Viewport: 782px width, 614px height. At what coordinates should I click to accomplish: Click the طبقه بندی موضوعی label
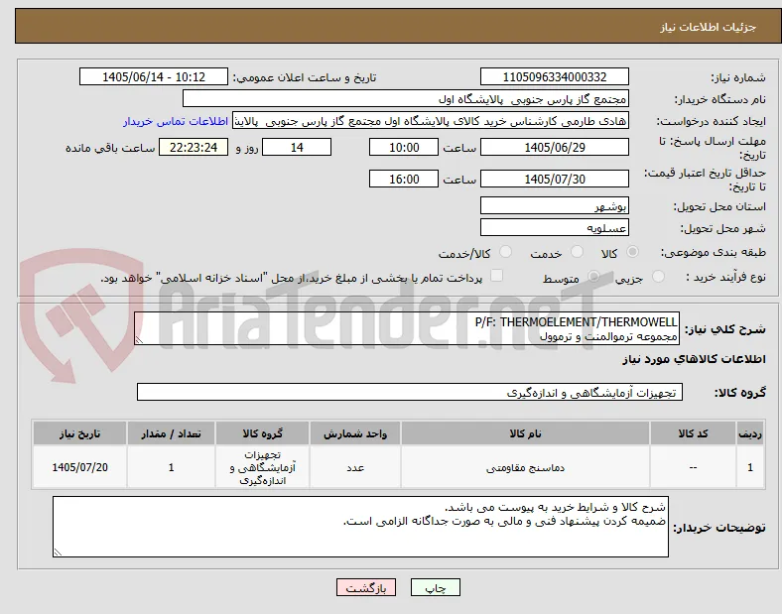[x=714, y=252]
